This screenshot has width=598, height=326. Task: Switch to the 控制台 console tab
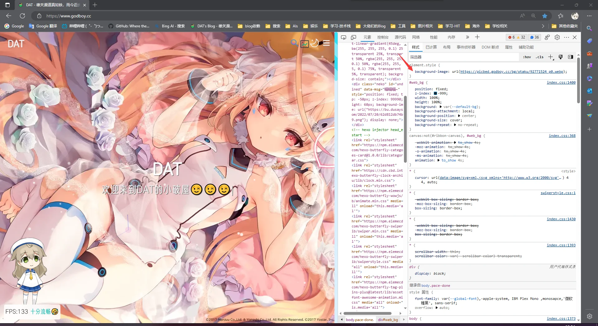(383, 37)
